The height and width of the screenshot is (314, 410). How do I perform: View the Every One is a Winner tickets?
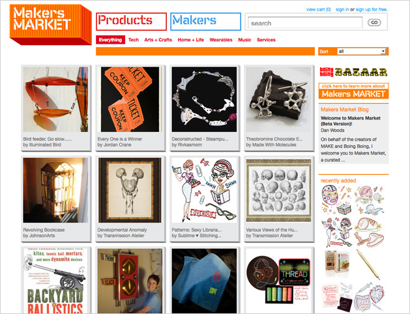click(x=130, y=99)
